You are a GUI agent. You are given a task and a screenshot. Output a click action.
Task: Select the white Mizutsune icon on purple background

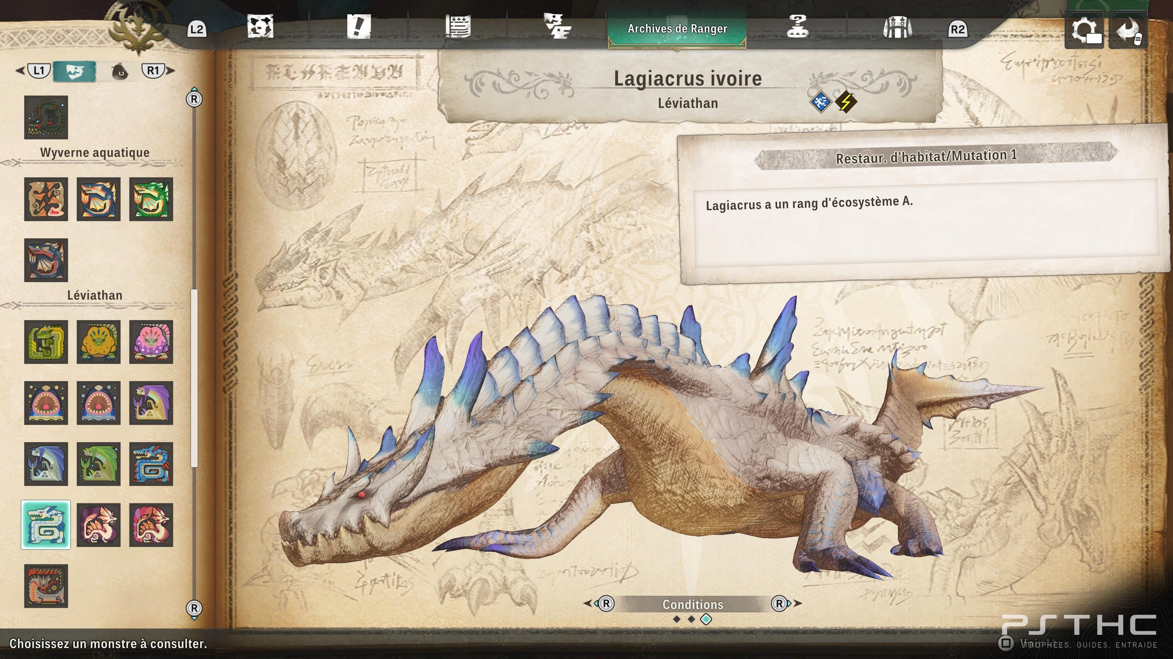point(98,525)
